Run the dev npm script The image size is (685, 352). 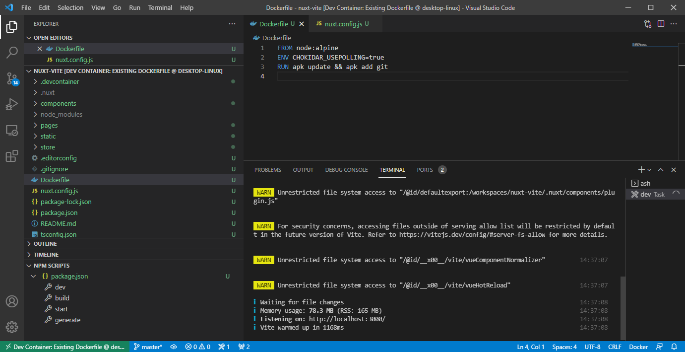coord(60,287)
